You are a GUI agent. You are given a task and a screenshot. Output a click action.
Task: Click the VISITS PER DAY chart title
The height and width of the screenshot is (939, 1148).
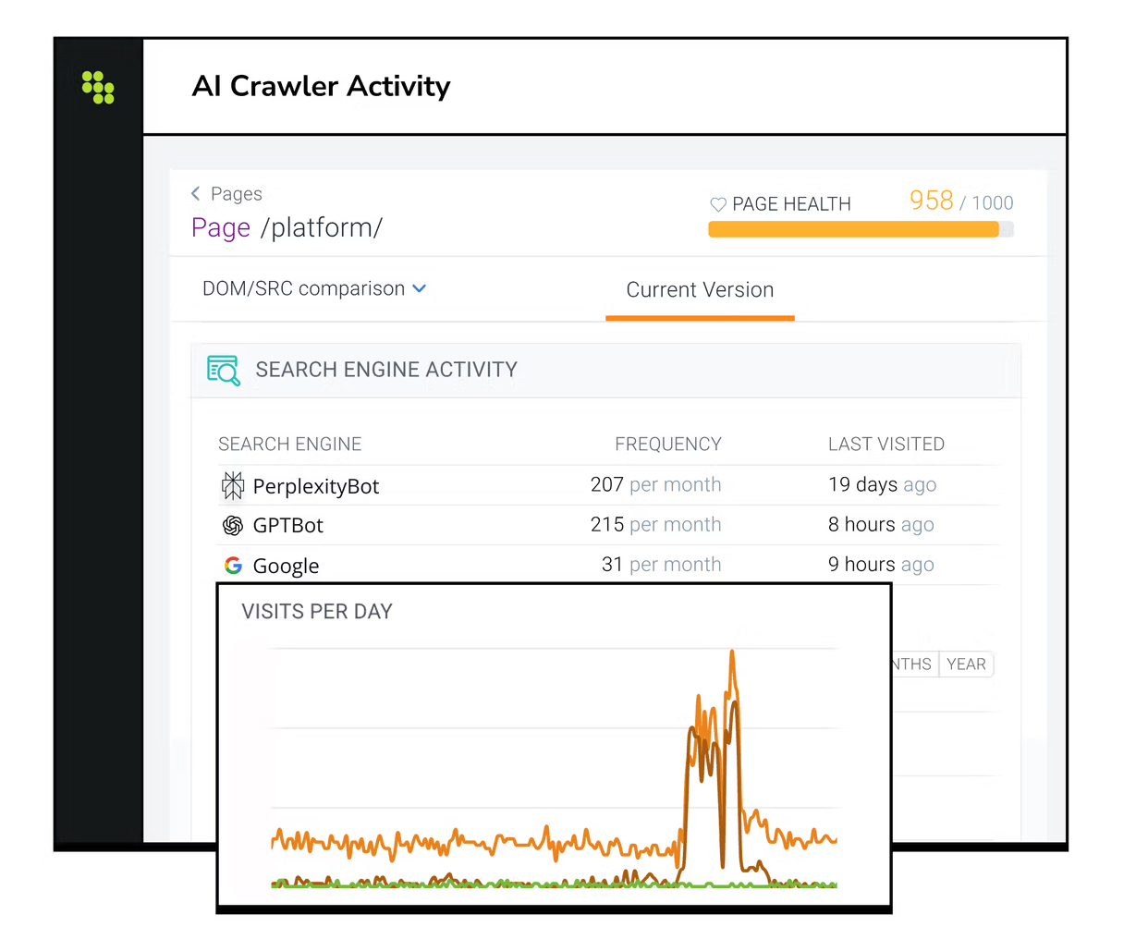point(317,612)
